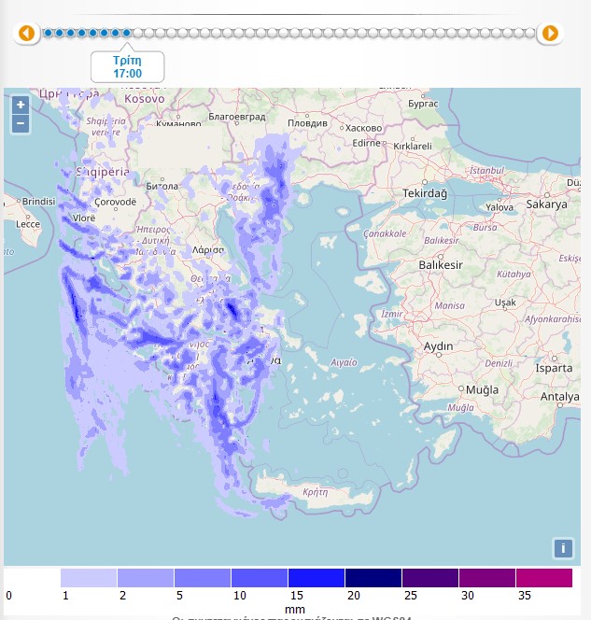Click the 15–20 mm blue legend swatch
Image resolution: width=591 pixels, height=620 pixels.
(x=317, y=578)
